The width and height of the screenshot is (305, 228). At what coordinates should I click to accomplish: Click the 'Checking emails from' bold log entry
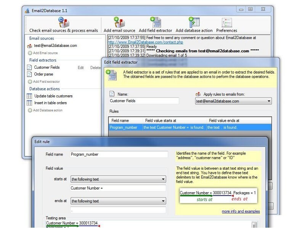click(x=183, y=51)
